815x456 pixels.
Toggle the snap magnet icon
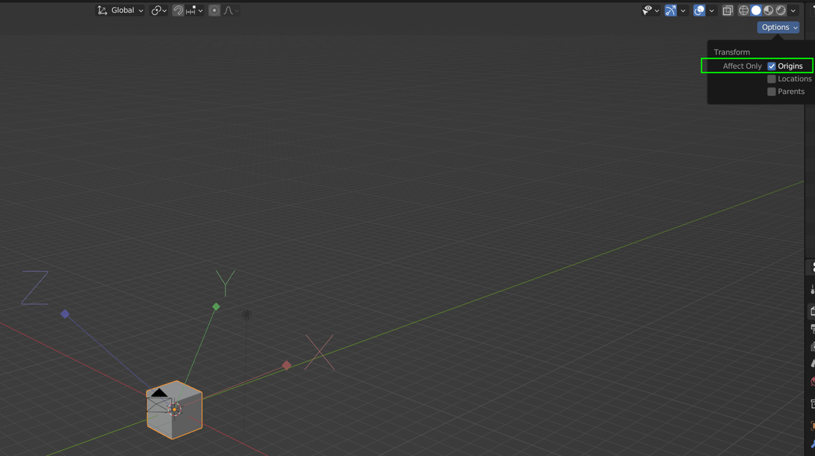click(x=178, y=10)
